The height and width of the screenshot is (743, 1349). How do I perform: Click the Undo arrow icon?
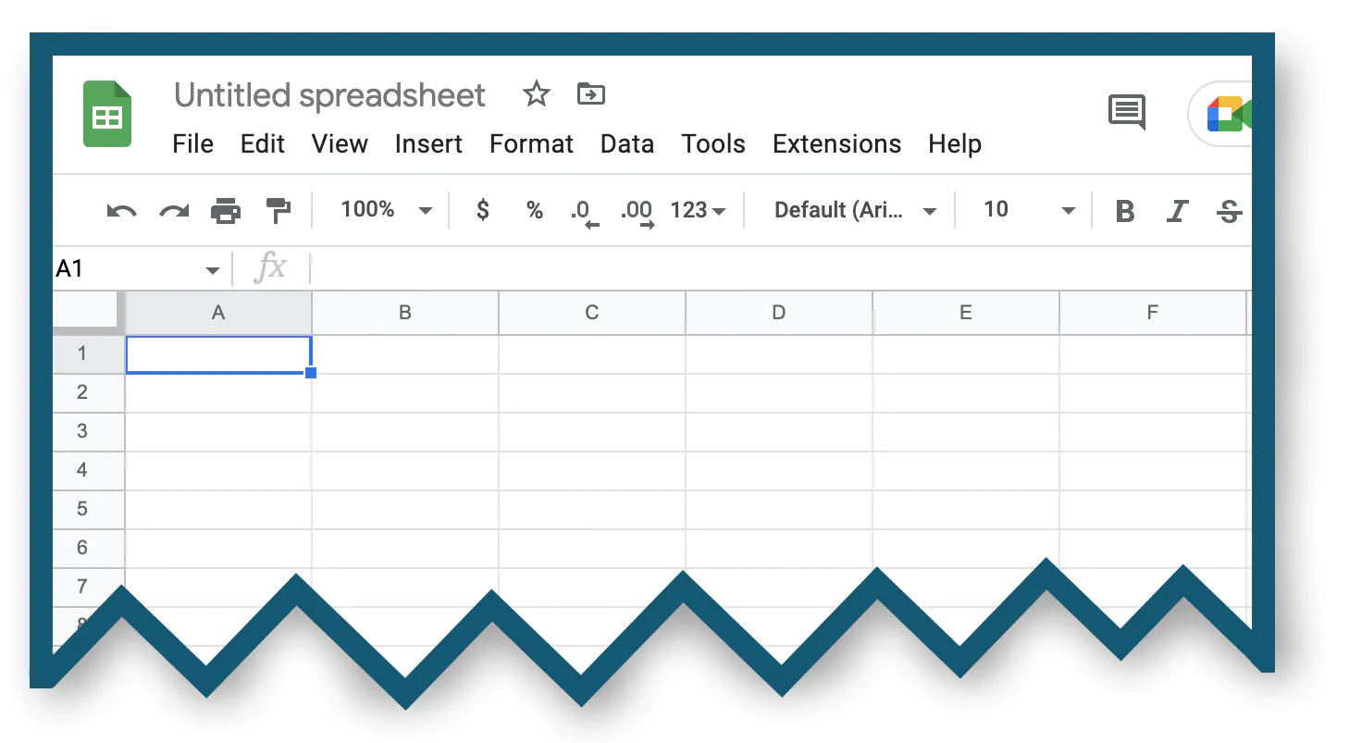click(x=121, y=211)
